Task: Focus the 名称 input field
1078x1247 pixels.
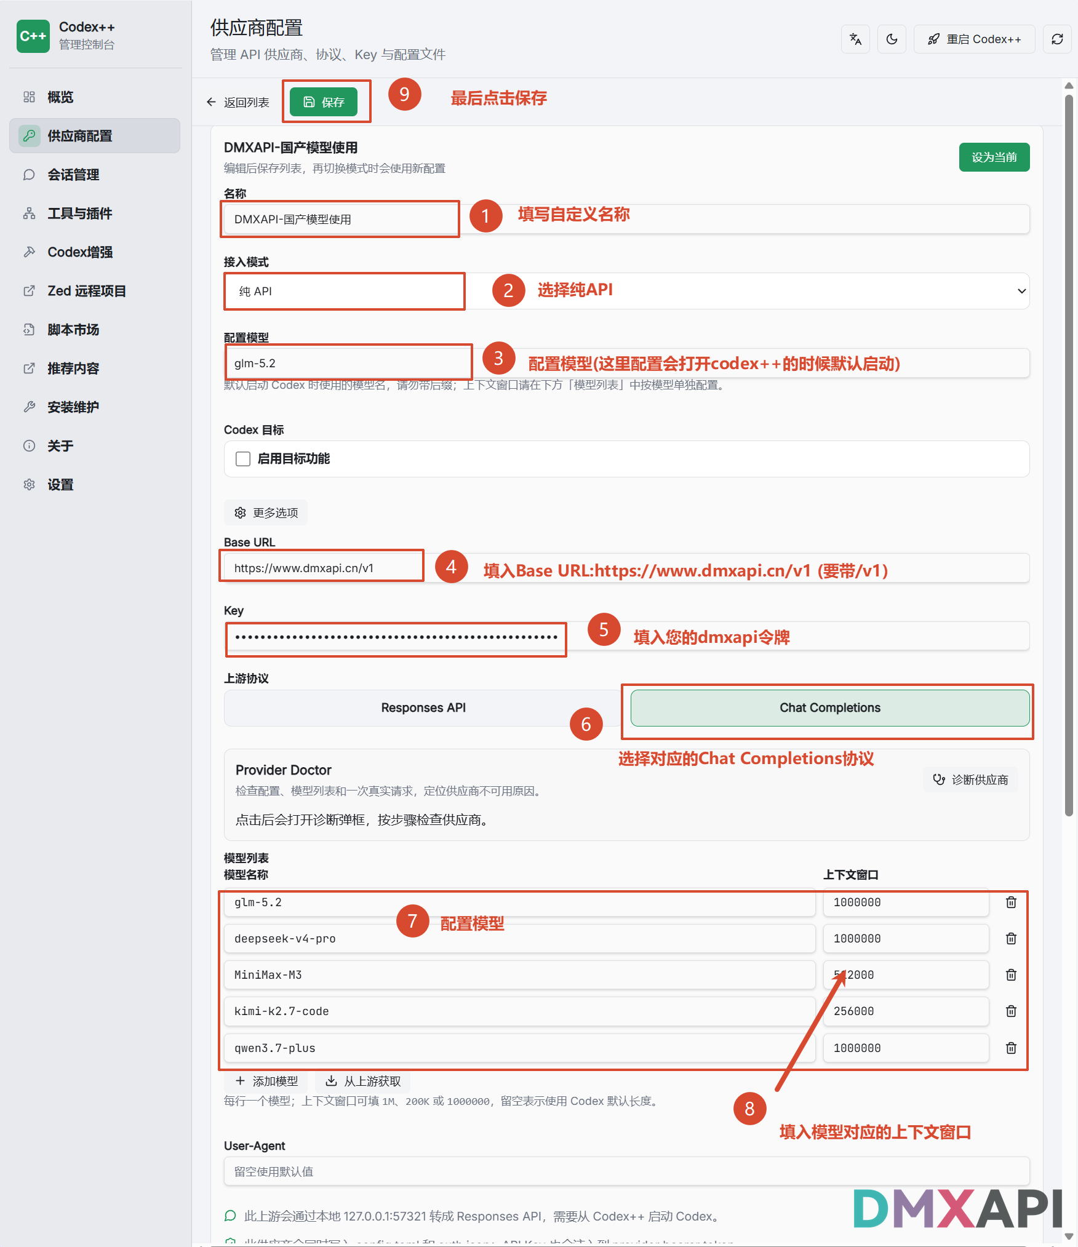Action: point(626,220)
